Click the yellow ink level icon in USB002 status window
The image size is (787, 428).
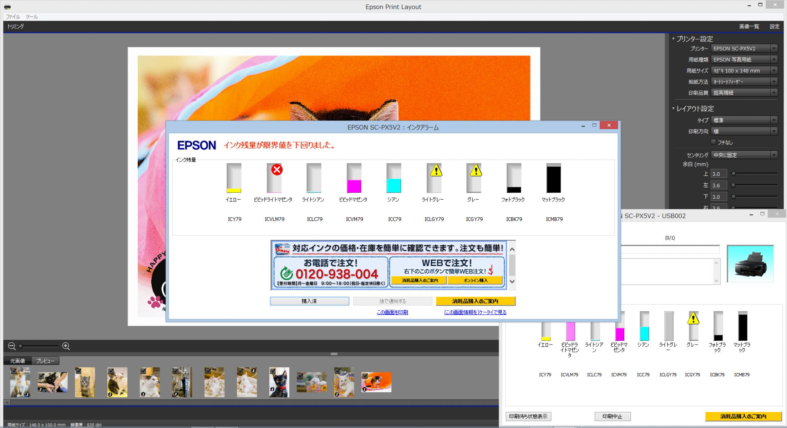[546, 331]
